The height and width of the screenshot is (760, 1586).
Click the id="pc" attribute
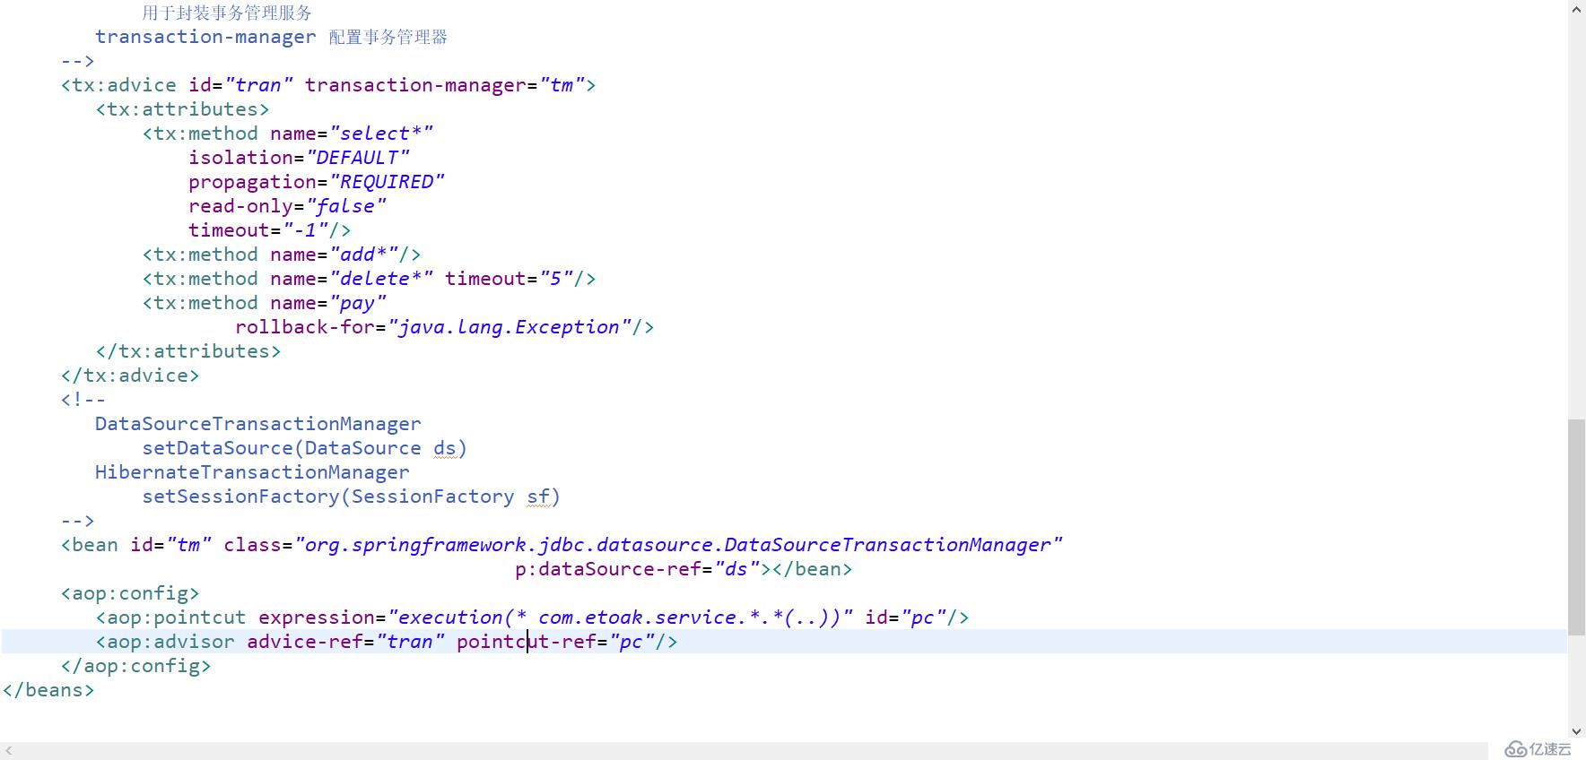[905, 617]
